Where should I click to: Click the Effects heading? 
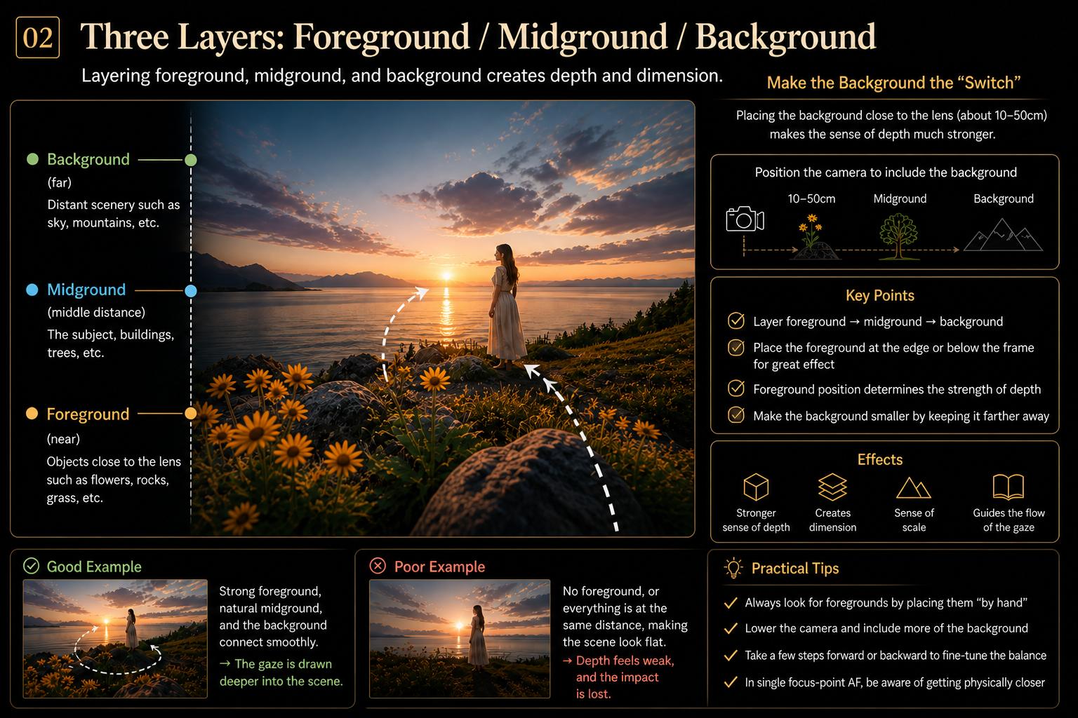(x=879, y=459)
